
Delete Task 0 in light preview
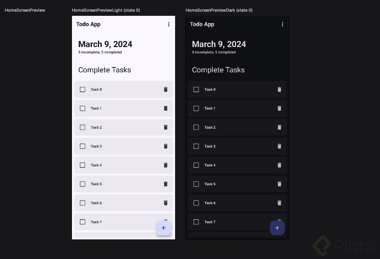tap(166, 90)
